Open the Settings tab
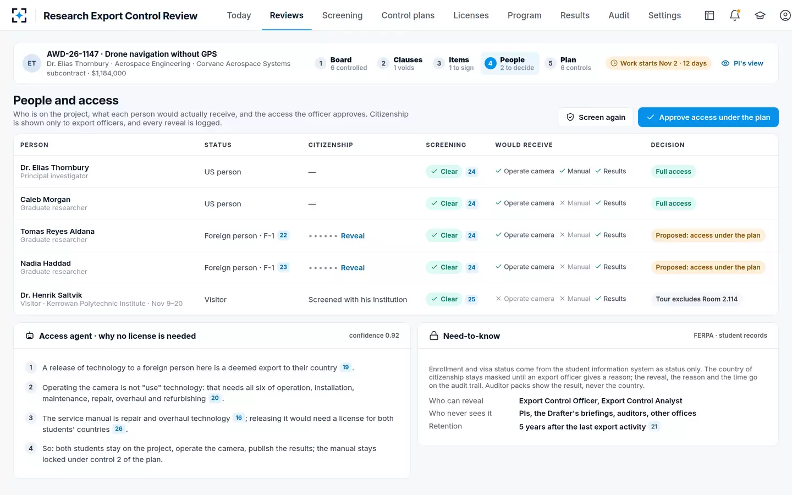The image size is (792, 495). coord(664,15)
